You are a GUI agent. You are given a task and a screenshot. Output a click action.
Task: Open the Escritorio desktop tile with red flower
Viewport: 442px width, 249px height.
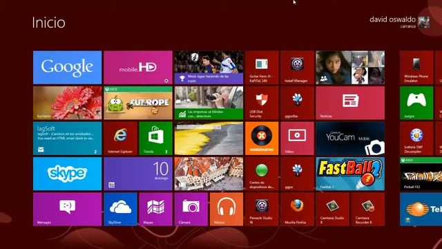68,103
